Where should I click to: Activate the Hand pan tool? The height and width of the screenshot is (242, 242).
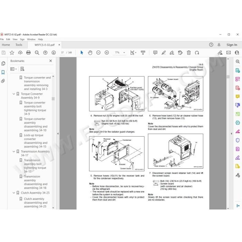90,53
